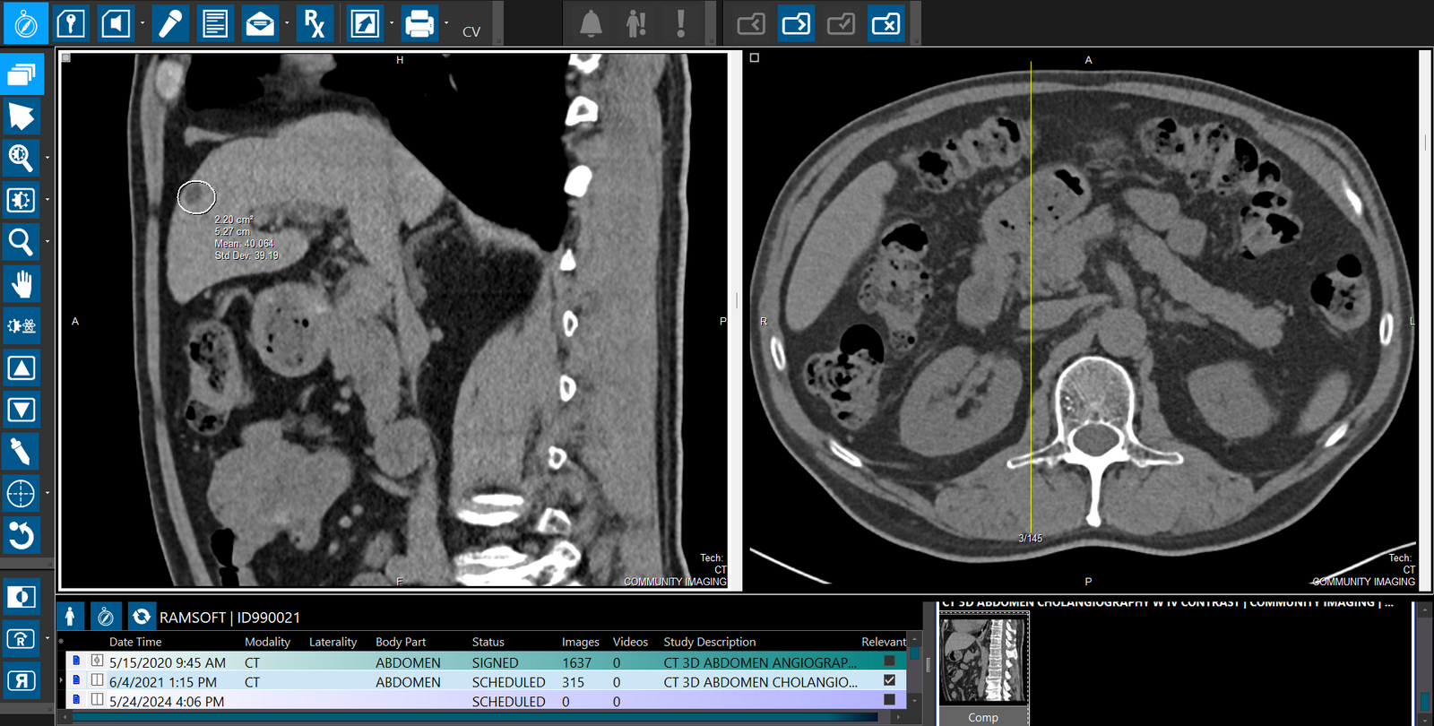Select the pan hand tool
This screenshot has width=1434, height=726.
22,284
